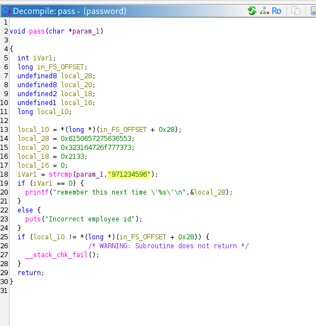Click the copy to clipboard icon
The height and width of the screenshot is (326, 316).
(296, 11)
